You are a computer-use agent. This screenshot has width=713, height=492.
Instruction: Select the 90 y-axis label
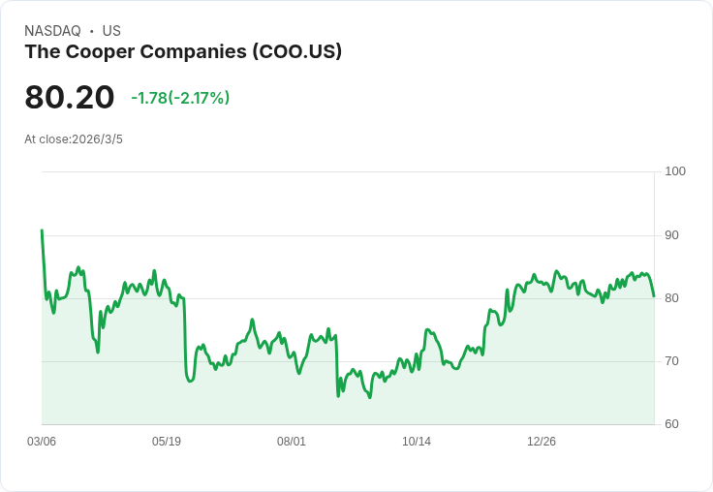pos(672,235)
